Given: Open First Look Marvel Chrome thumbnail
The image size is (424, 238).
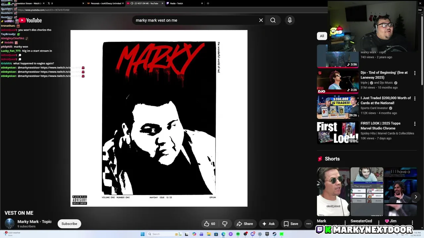Looking at the screenshot, I should click(x=338, y=133).
